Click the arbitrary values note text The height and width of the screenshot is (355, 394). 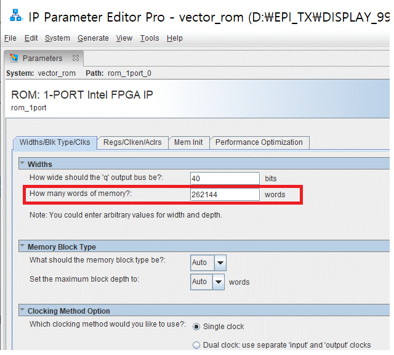[x=126, y=215]
